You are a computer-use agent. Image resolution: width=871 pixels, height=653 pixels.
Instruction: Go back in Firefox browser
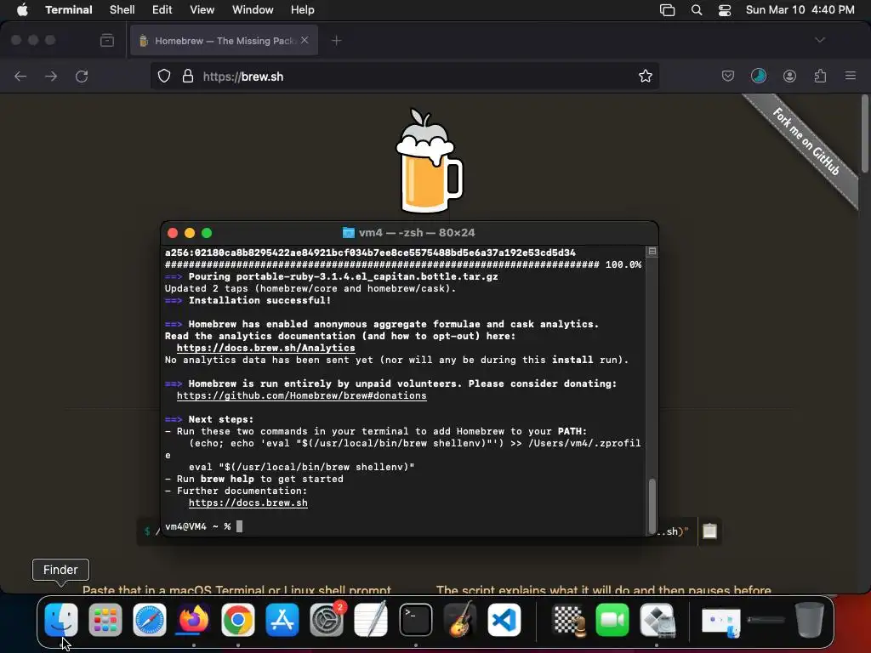[x=20, y=76]
